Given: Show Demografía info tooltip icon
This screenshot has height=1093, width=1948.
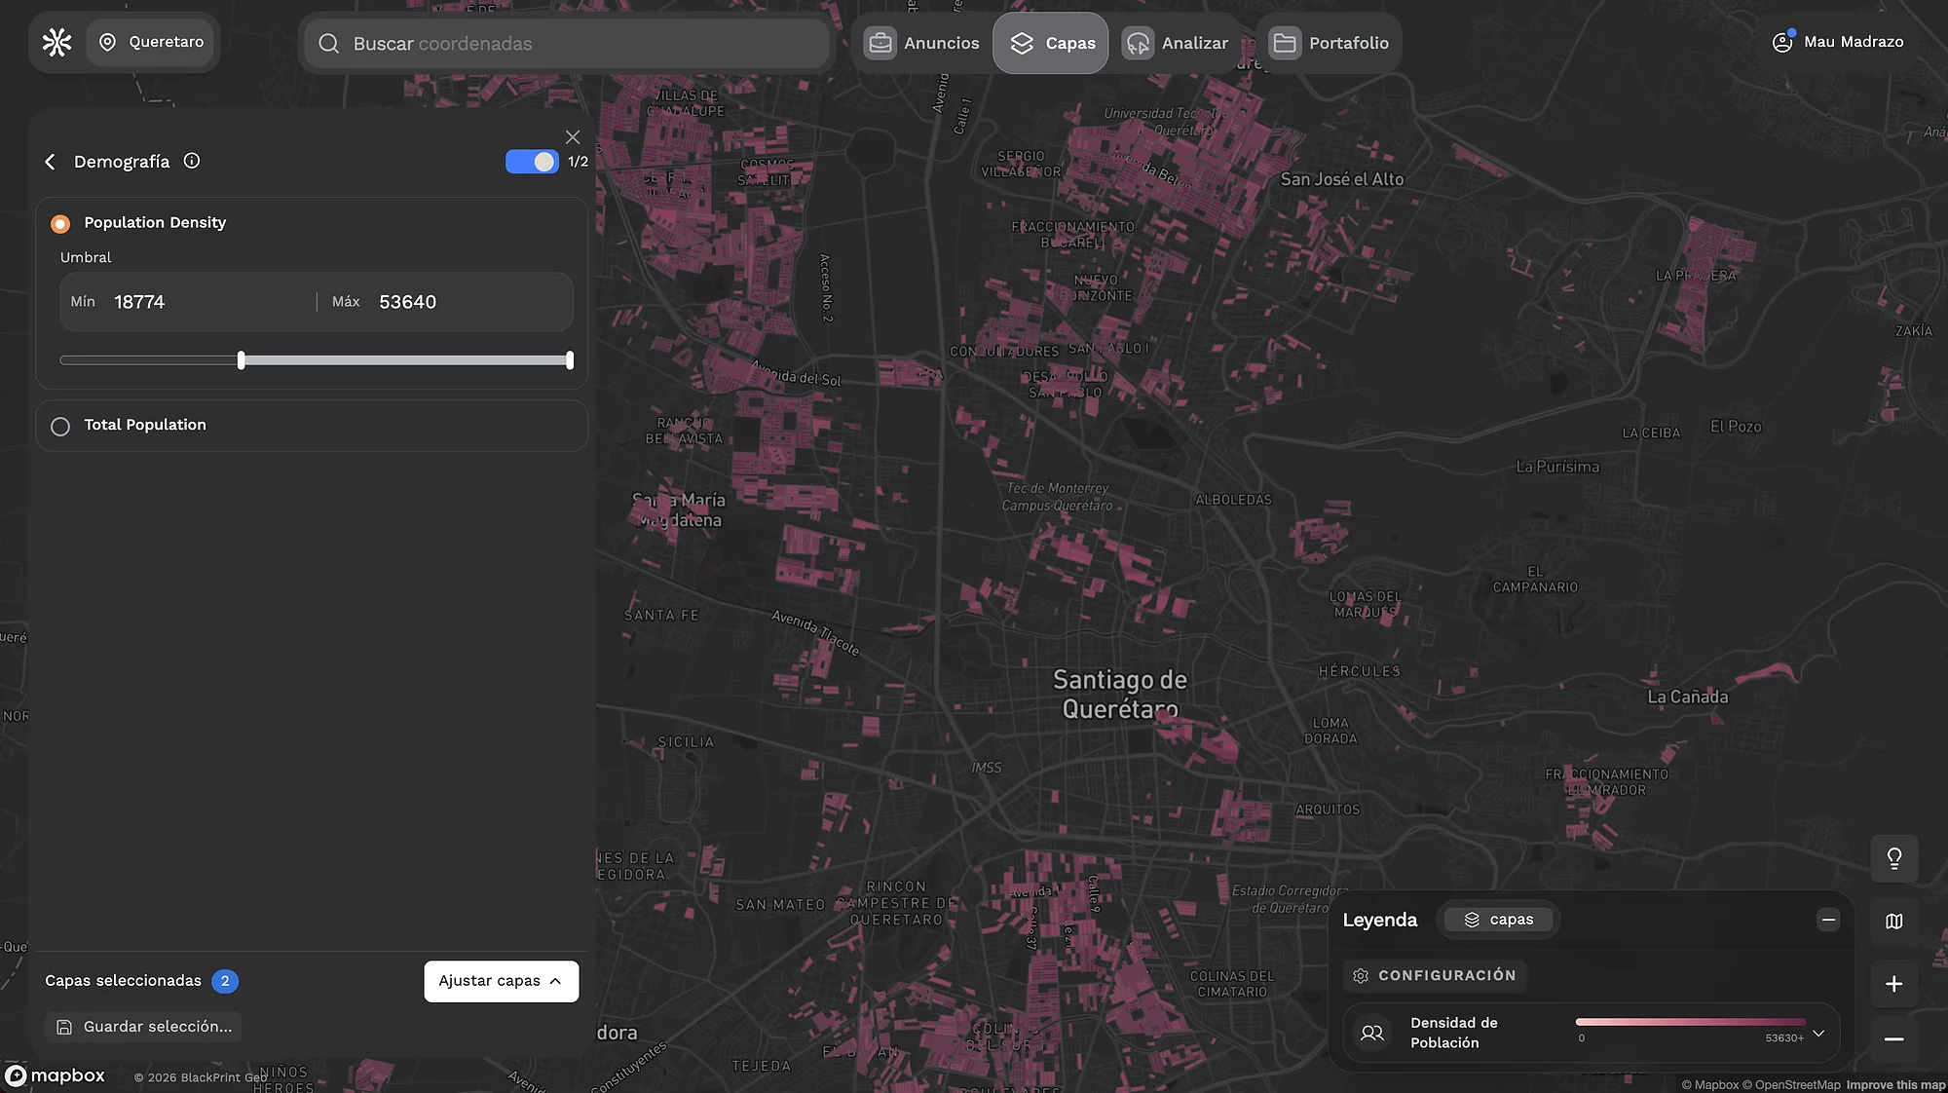Looking at the screenshot, I should tap(192, 161).
